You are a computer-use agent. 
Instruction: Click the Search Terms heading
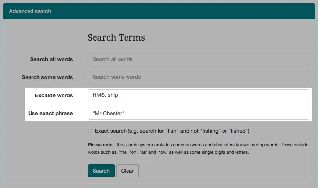116,38
